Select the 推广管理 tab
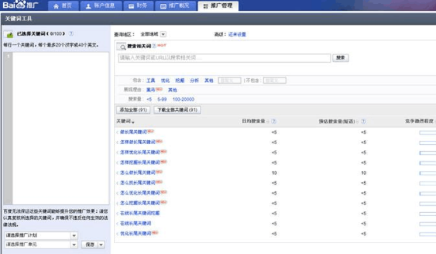The height and width of the screenshot is (254, 436). point(218,6)
